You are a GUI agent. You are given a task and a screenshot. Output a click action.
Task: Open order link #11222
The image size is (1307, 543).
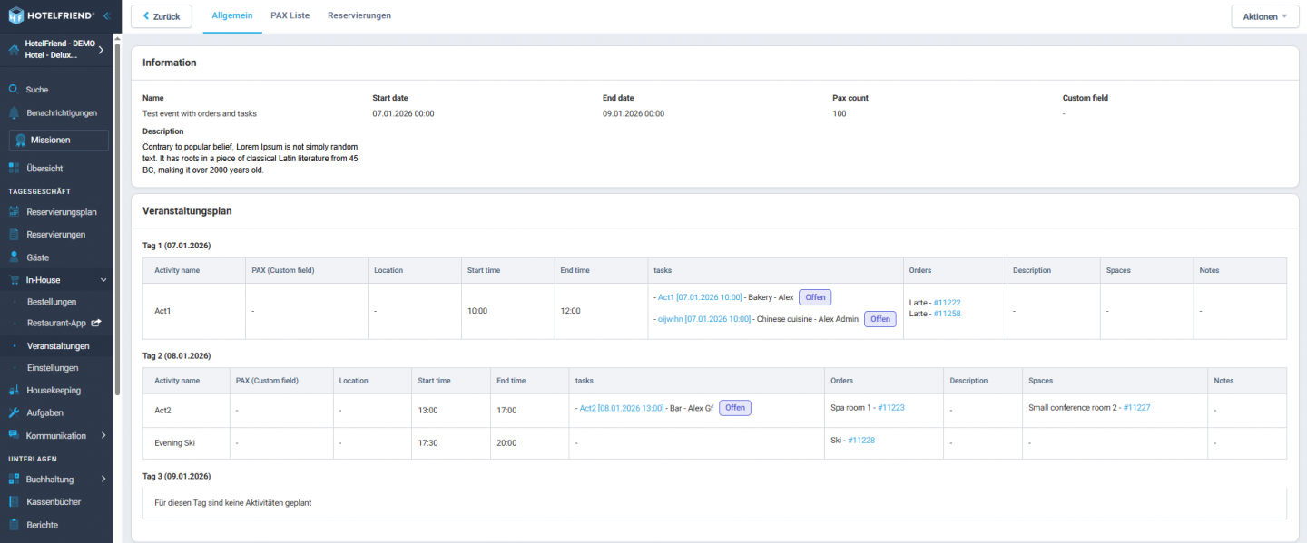[947, 303]
